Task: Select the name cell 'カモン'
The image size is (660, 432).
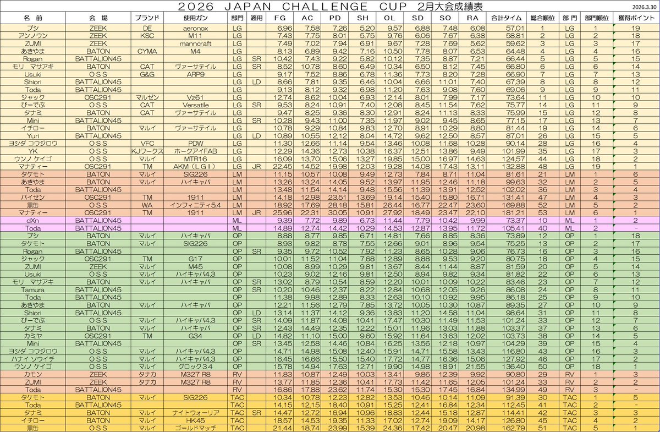Action: tap(33, 374)
